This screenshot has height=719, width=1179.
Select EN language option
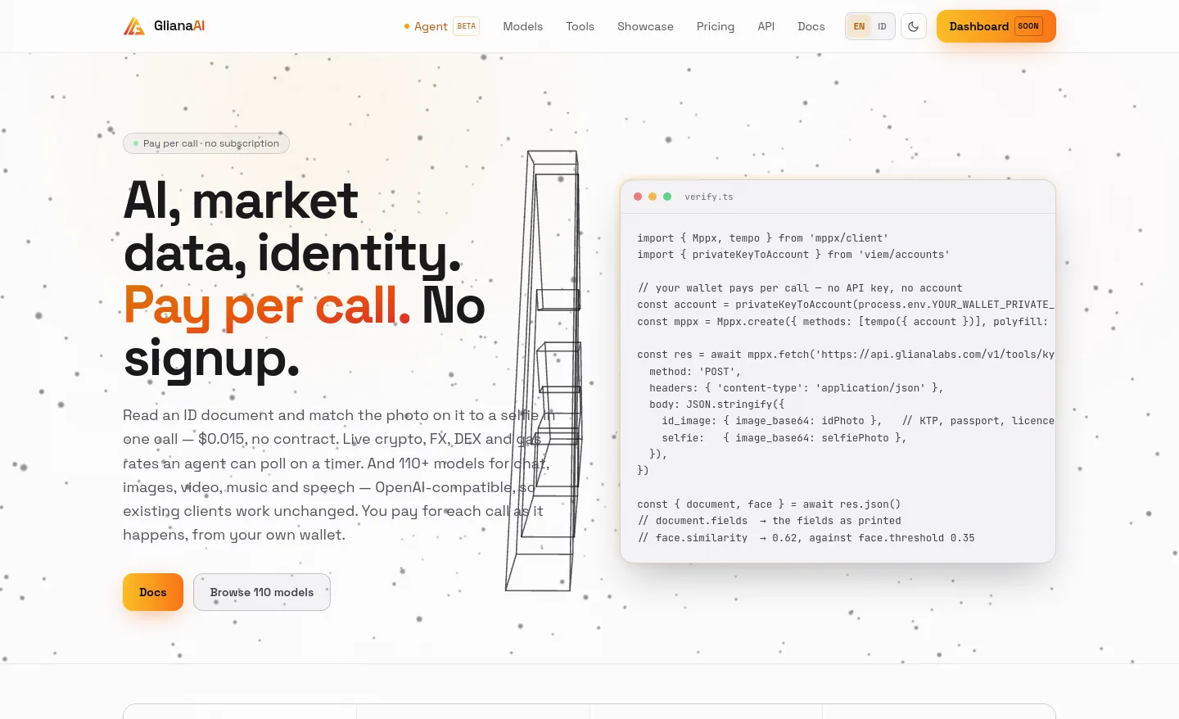pyautogui.click(x=859, y=26)
